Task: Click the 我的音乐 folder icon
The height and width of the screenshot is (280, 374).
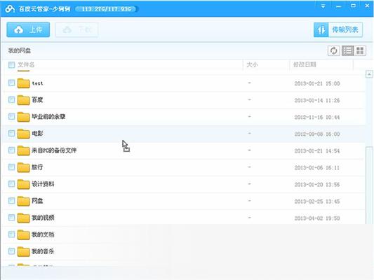Action: [23, 251]
